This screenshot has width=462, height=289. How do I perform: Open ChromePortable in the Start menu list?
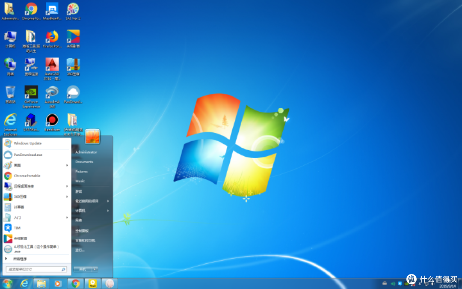pyautogui.click(x=37, y=176)
